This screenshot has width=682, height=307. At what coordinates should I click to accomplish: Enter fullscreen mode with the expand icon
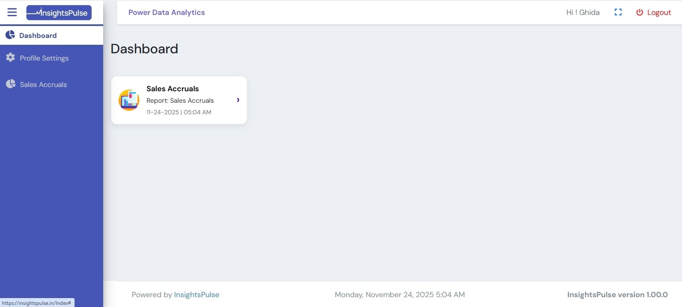pyautogui.click(x=618, y=12)
